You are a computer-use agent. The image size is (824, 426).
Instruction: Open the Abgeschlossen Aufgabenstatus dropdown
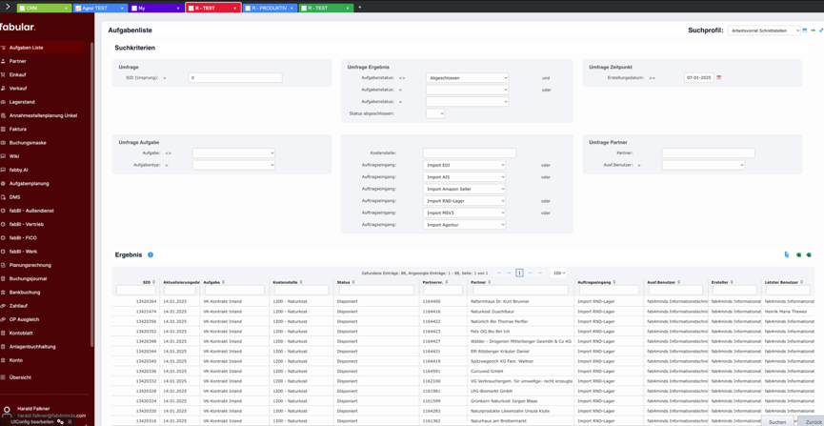pos(467,78)
